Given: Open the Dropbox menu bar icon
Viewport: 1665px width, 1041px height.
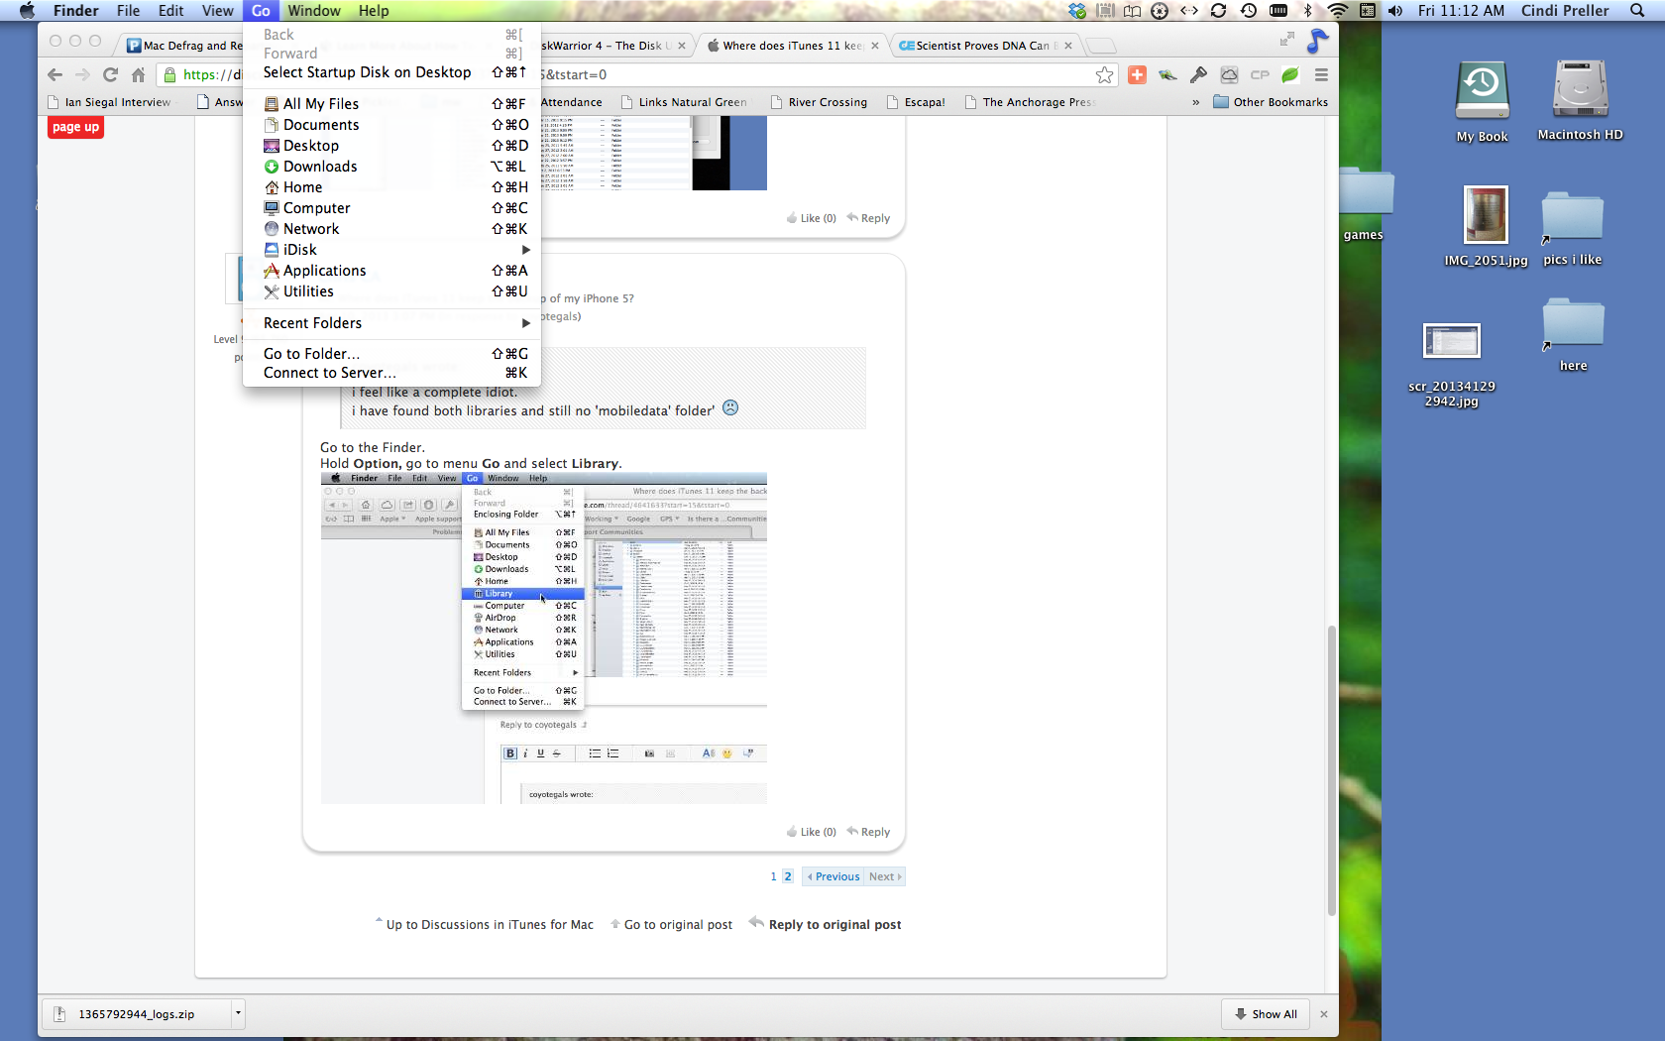Looking at the screenshot, I should pos(1077,11).
